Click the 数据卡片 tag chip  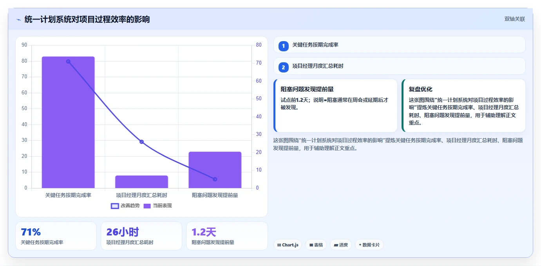point(369,245)
